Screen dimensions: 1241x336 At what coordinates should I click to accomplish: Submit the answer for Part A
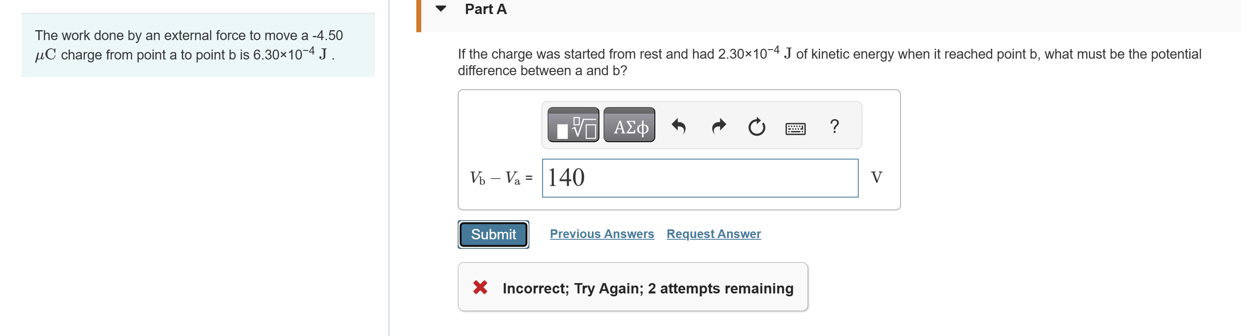tap(493, 234)
